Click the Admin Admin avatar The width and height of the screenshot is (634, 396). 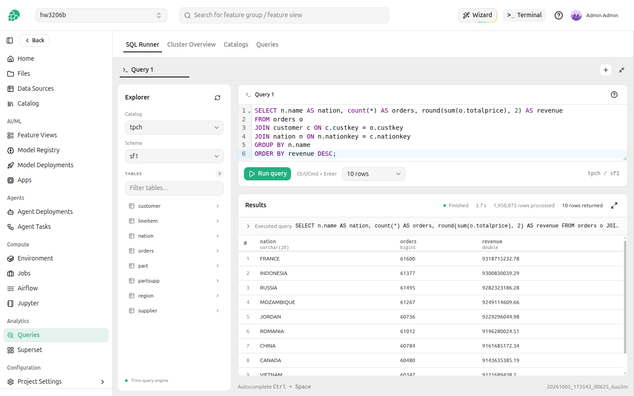576,15
